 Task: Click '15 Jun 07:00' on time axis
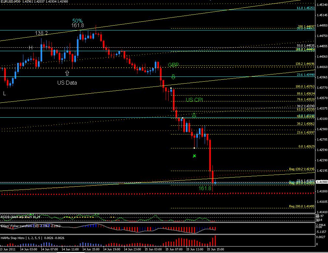pyautogui.click(x=174, y=249)
